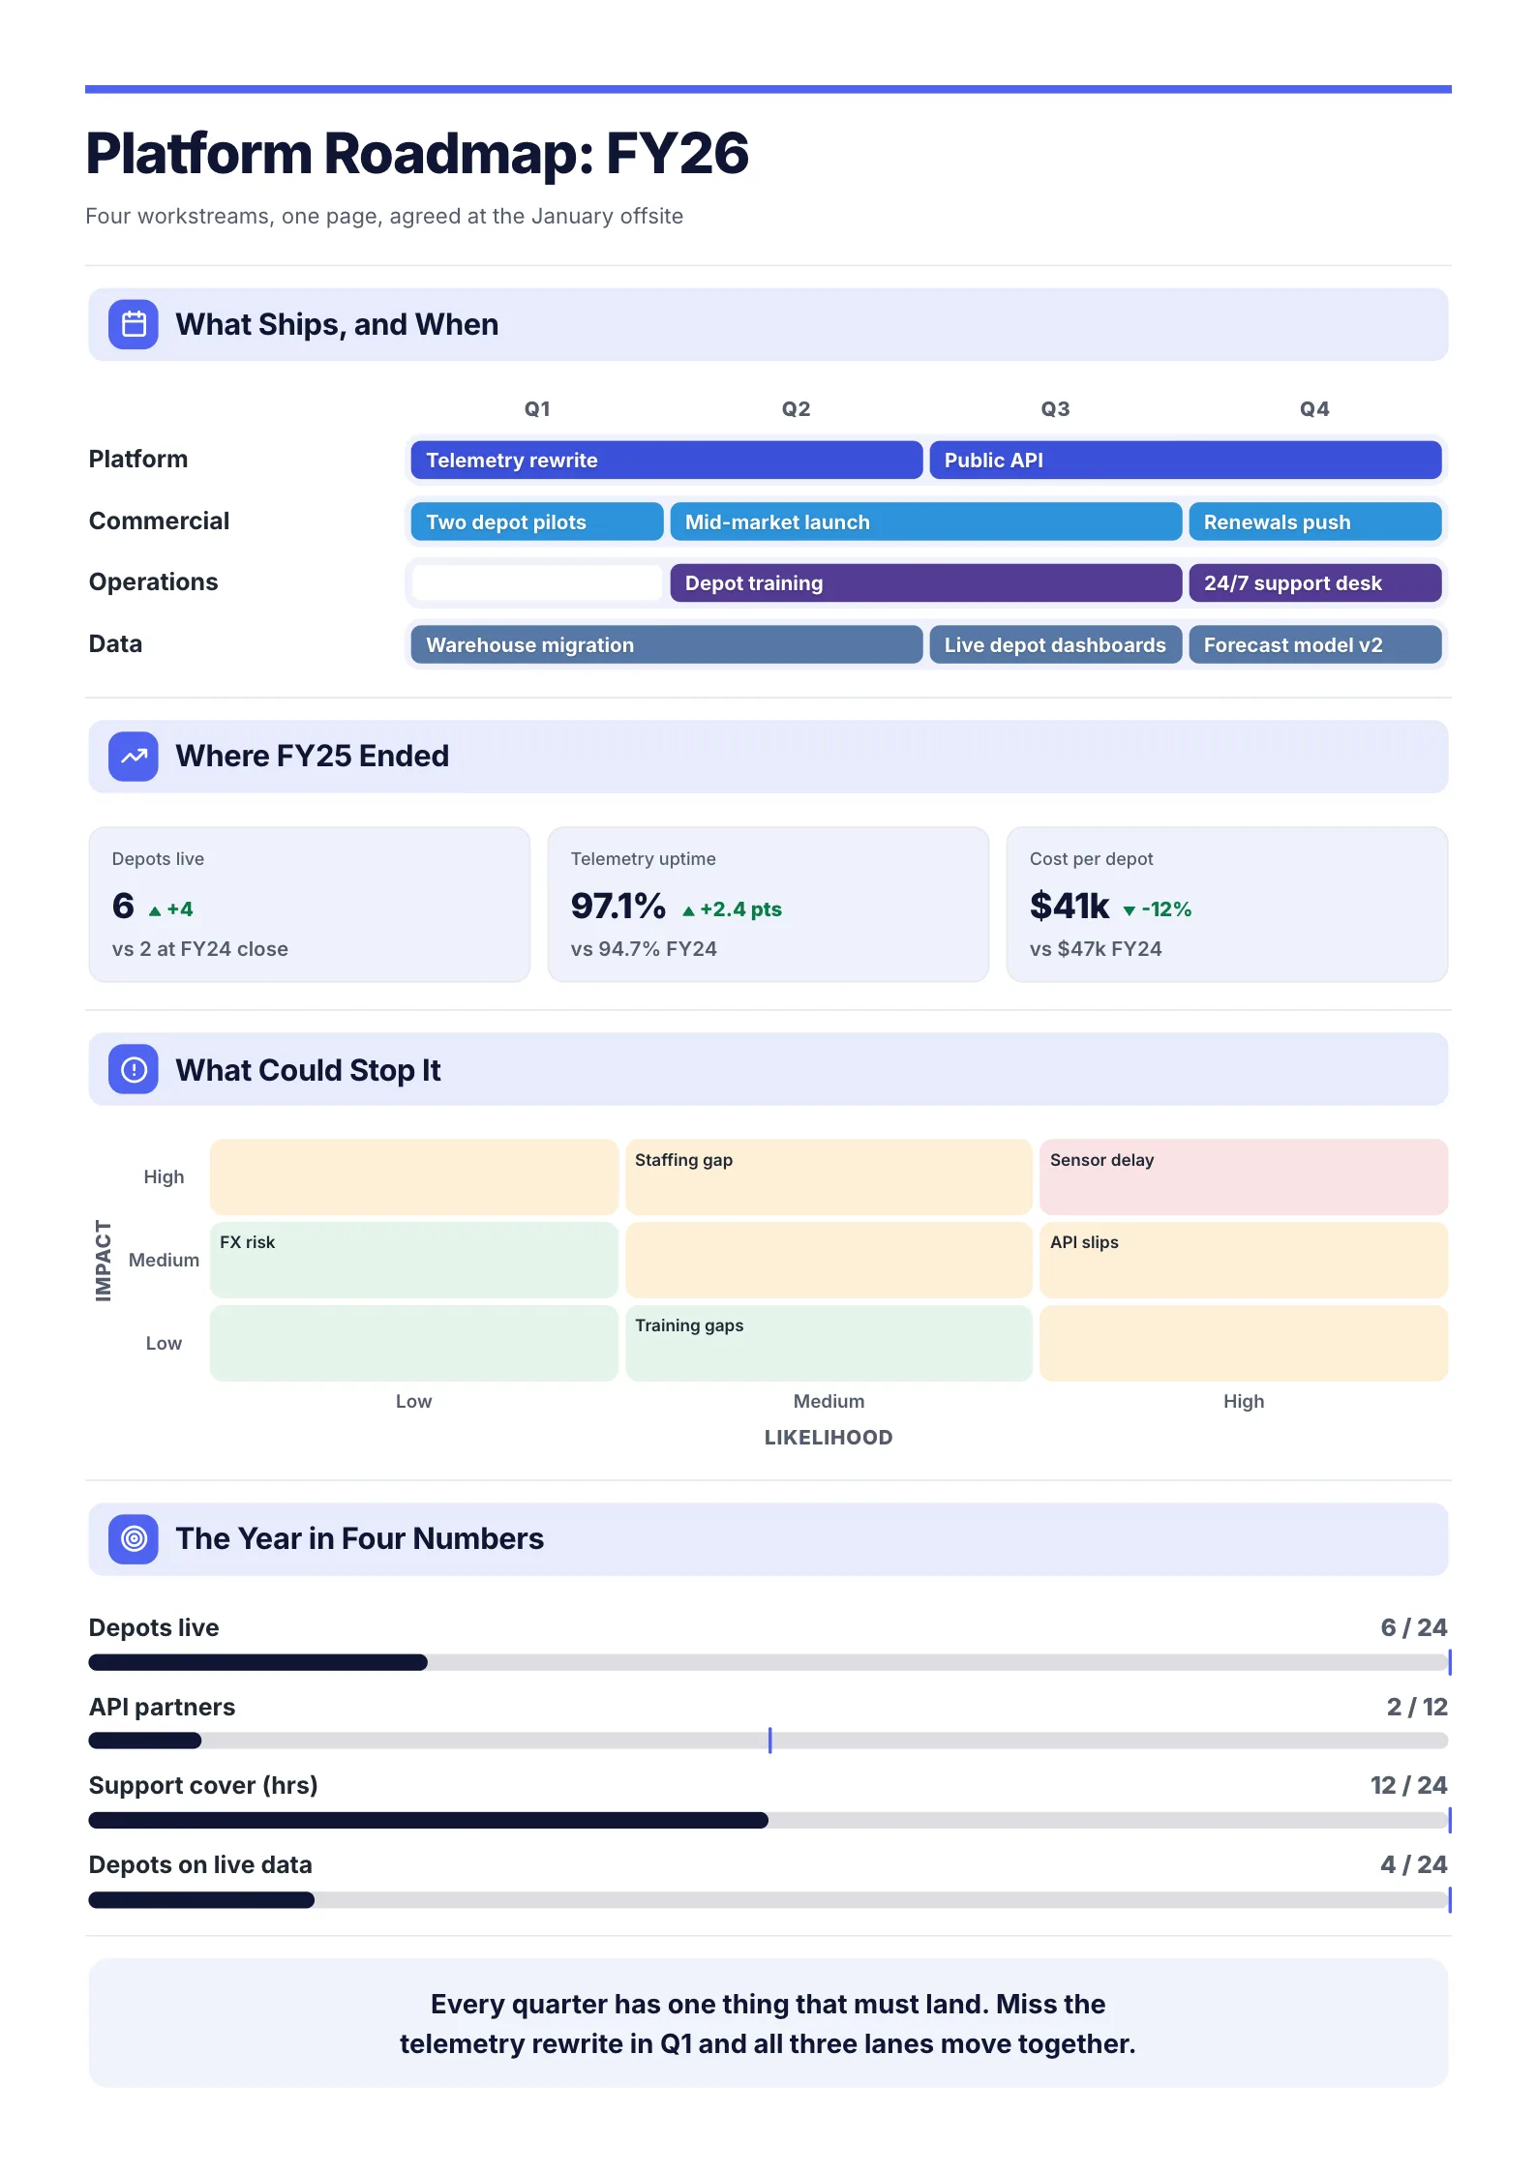Click the Telemetry uptime stat card
Image resolution: width=1537 pixels, height=2173 pixels.
point(768,905)
